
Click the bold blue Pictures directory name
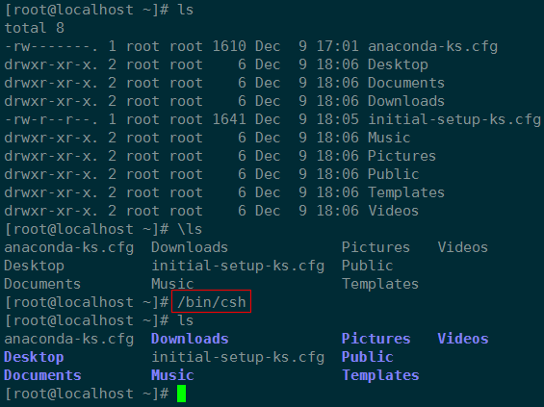[x=376, y=339]
